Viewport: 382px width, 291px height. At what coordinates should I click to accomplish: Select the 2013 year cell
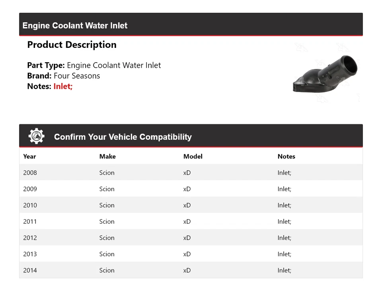tap(30, 254)
